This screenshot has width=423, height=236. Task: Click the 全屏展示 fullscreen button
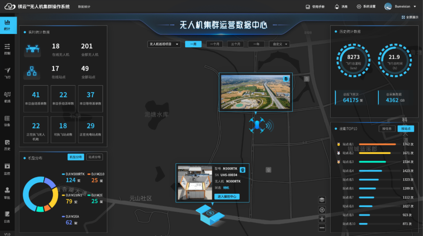click(x=410, y=17)
